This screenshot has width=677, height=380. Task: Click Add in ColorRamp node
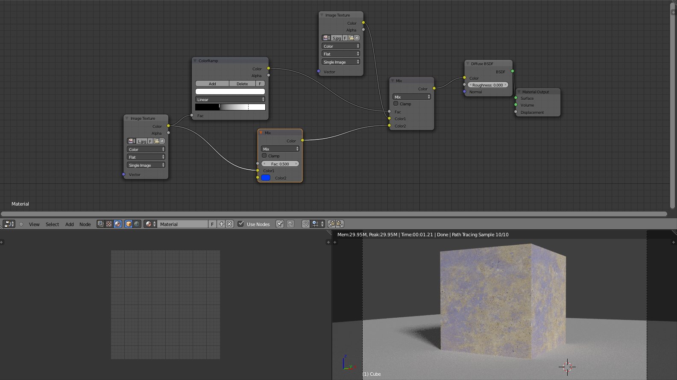pyautogui.click(x=212, y=84)
